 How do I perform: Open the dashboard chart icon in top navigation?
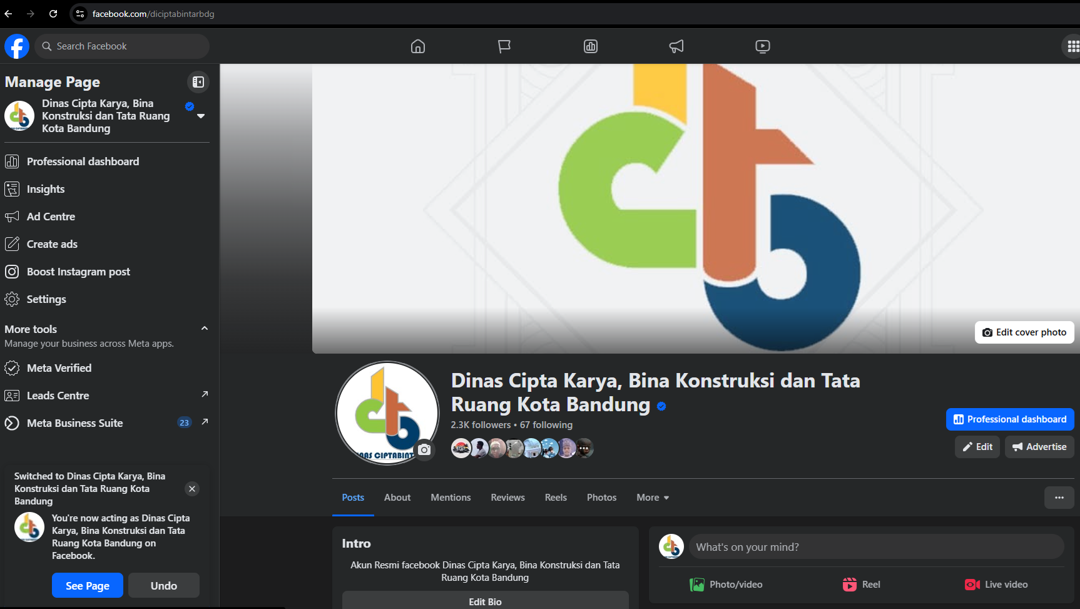[591, 46]
